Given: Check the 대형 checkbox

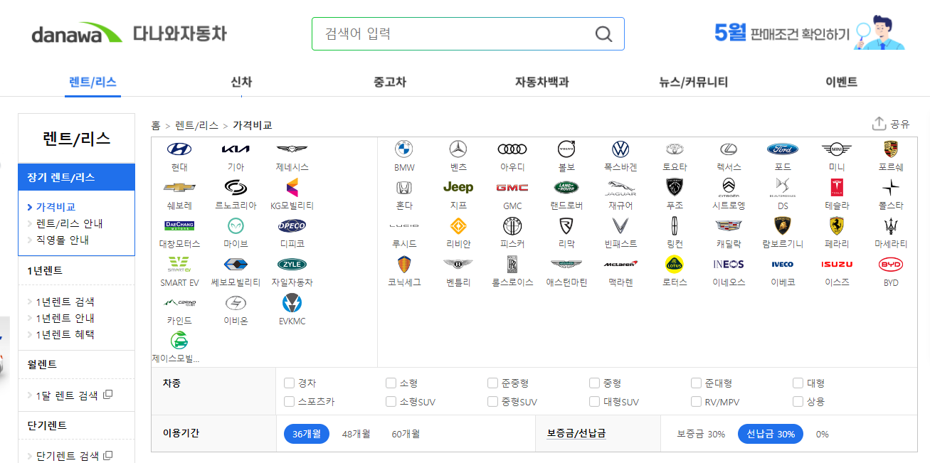Looking at the screenshot, I should (798, 383).
